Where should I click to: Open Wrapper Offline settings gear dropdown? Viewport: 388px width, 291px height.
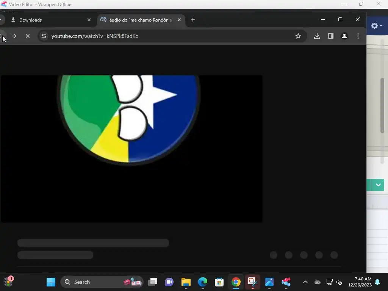(x=377, y=26)
